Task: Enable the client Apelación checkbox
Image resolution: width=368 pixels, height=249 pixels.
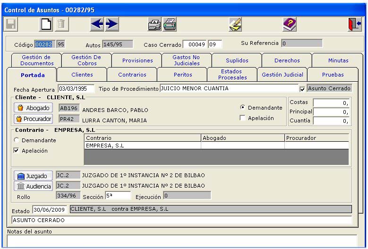Action: click(x=242, y=118)
